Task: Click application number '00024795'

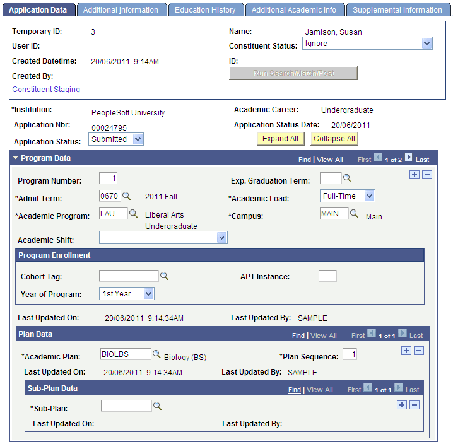Action: pyautogui.click(x=109, y=127)
